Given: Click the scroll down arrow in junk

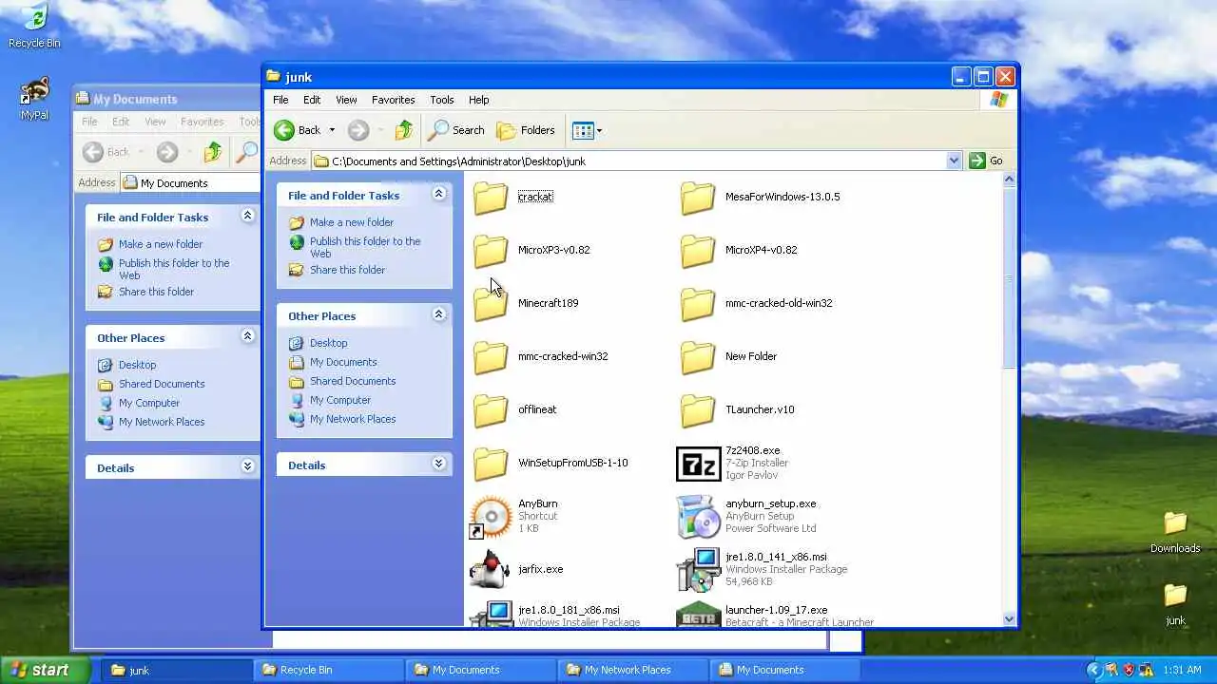Looking at the screenshot, I should pyautogui.click(x=1009, y=619).
